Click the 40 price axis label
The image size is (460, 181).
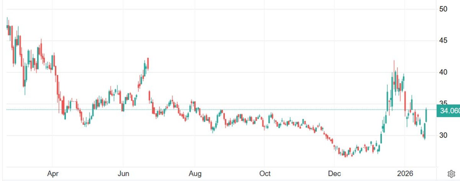point(443,72)
